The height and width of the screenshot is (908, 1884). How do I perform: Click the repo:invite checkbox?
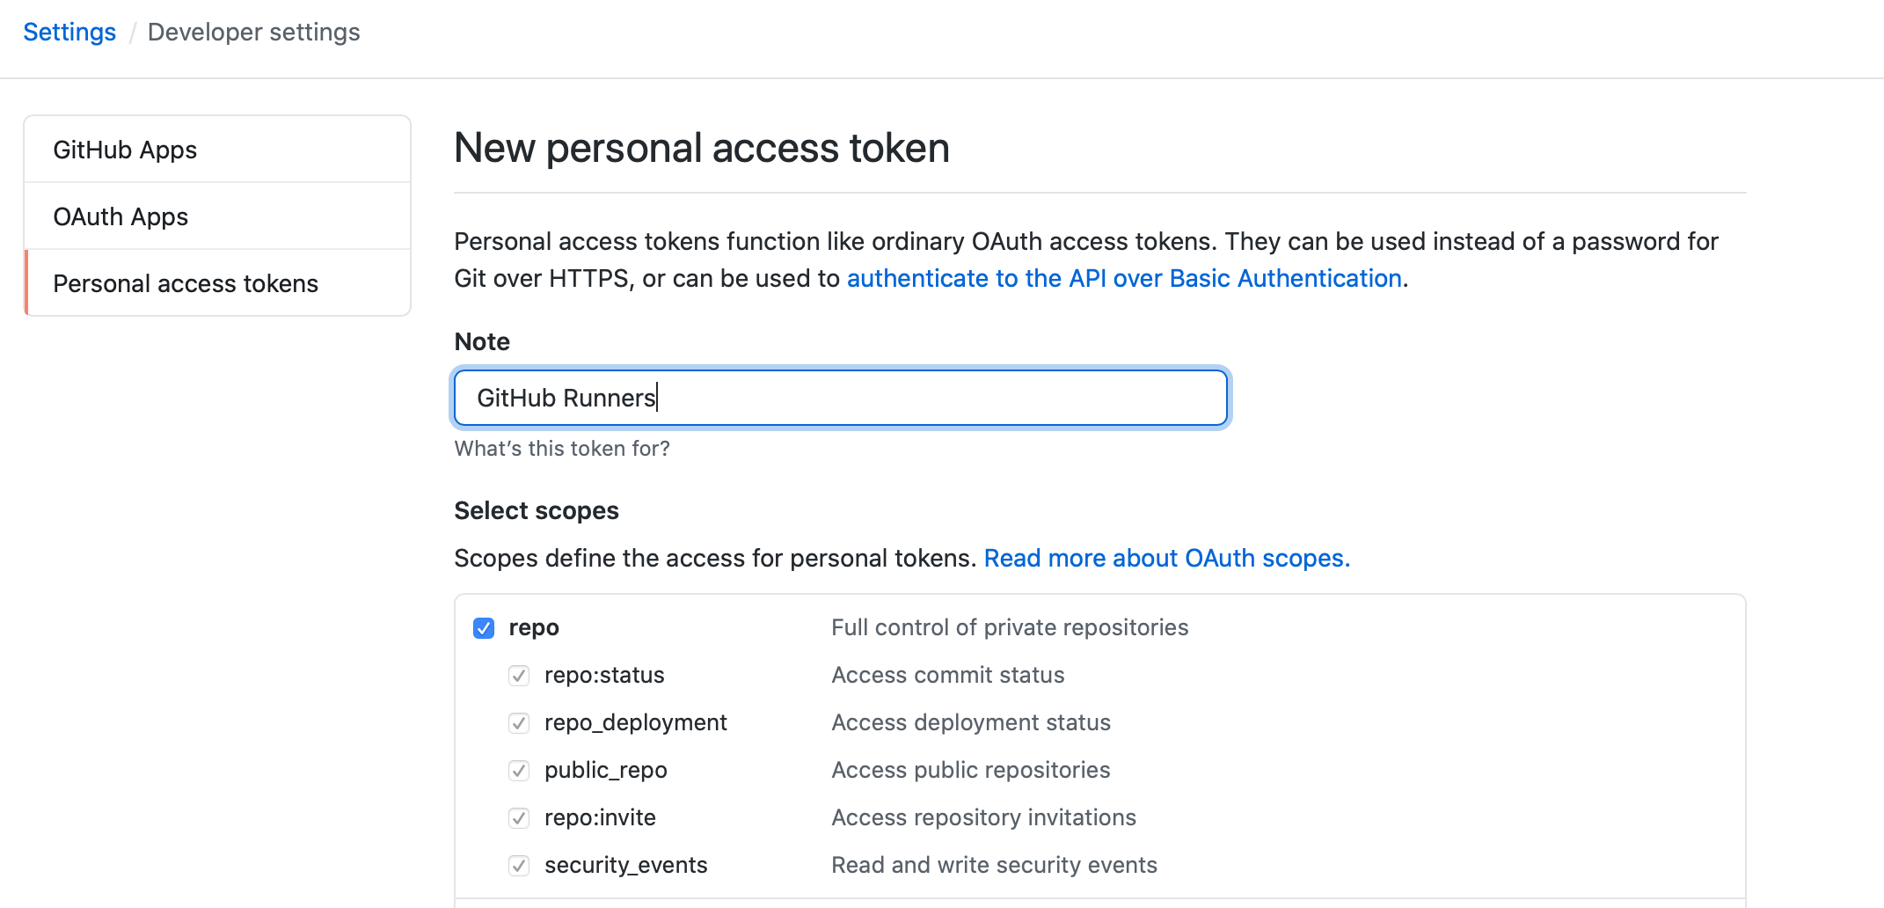519,818
